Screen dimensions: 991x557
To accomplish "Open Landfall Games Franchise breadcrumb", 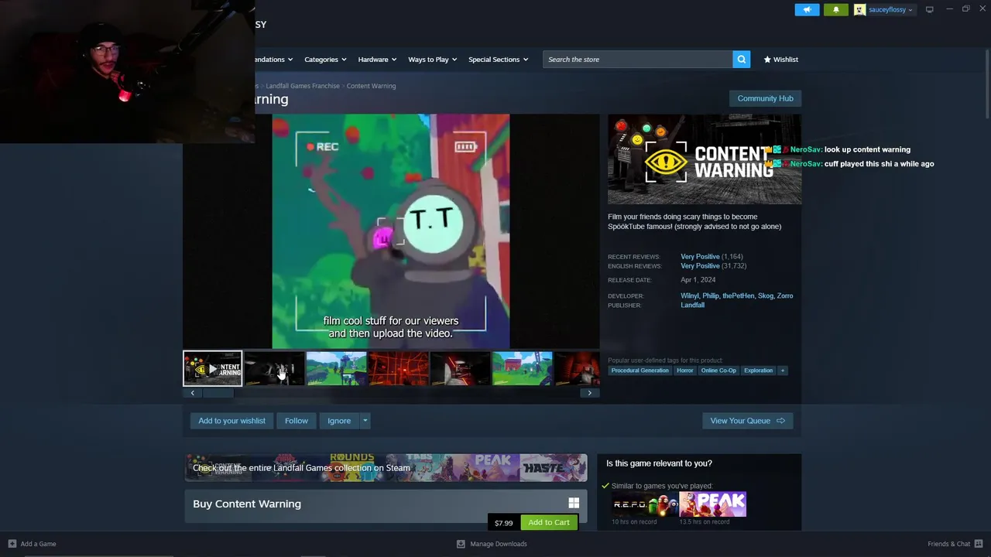I will point(303,86).
